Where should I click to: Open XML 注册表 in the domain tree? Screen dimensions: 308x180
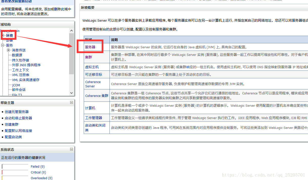[20, 75]
